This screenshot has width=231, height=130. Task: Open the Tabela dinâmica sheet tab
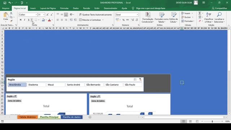click(x=27, y=117)
